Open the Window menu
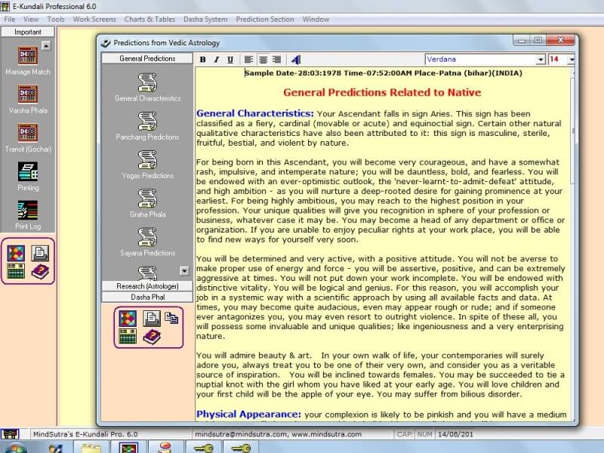This screenshot has width=604, height=453. pos(316,20)
